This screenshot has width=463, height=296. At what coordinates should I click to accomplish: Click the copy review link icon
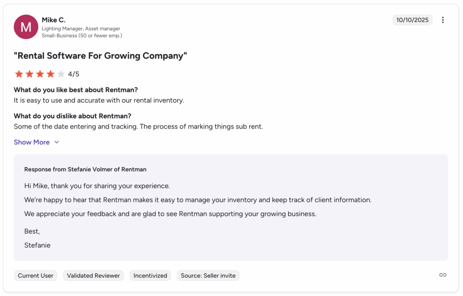pos(443,275)
